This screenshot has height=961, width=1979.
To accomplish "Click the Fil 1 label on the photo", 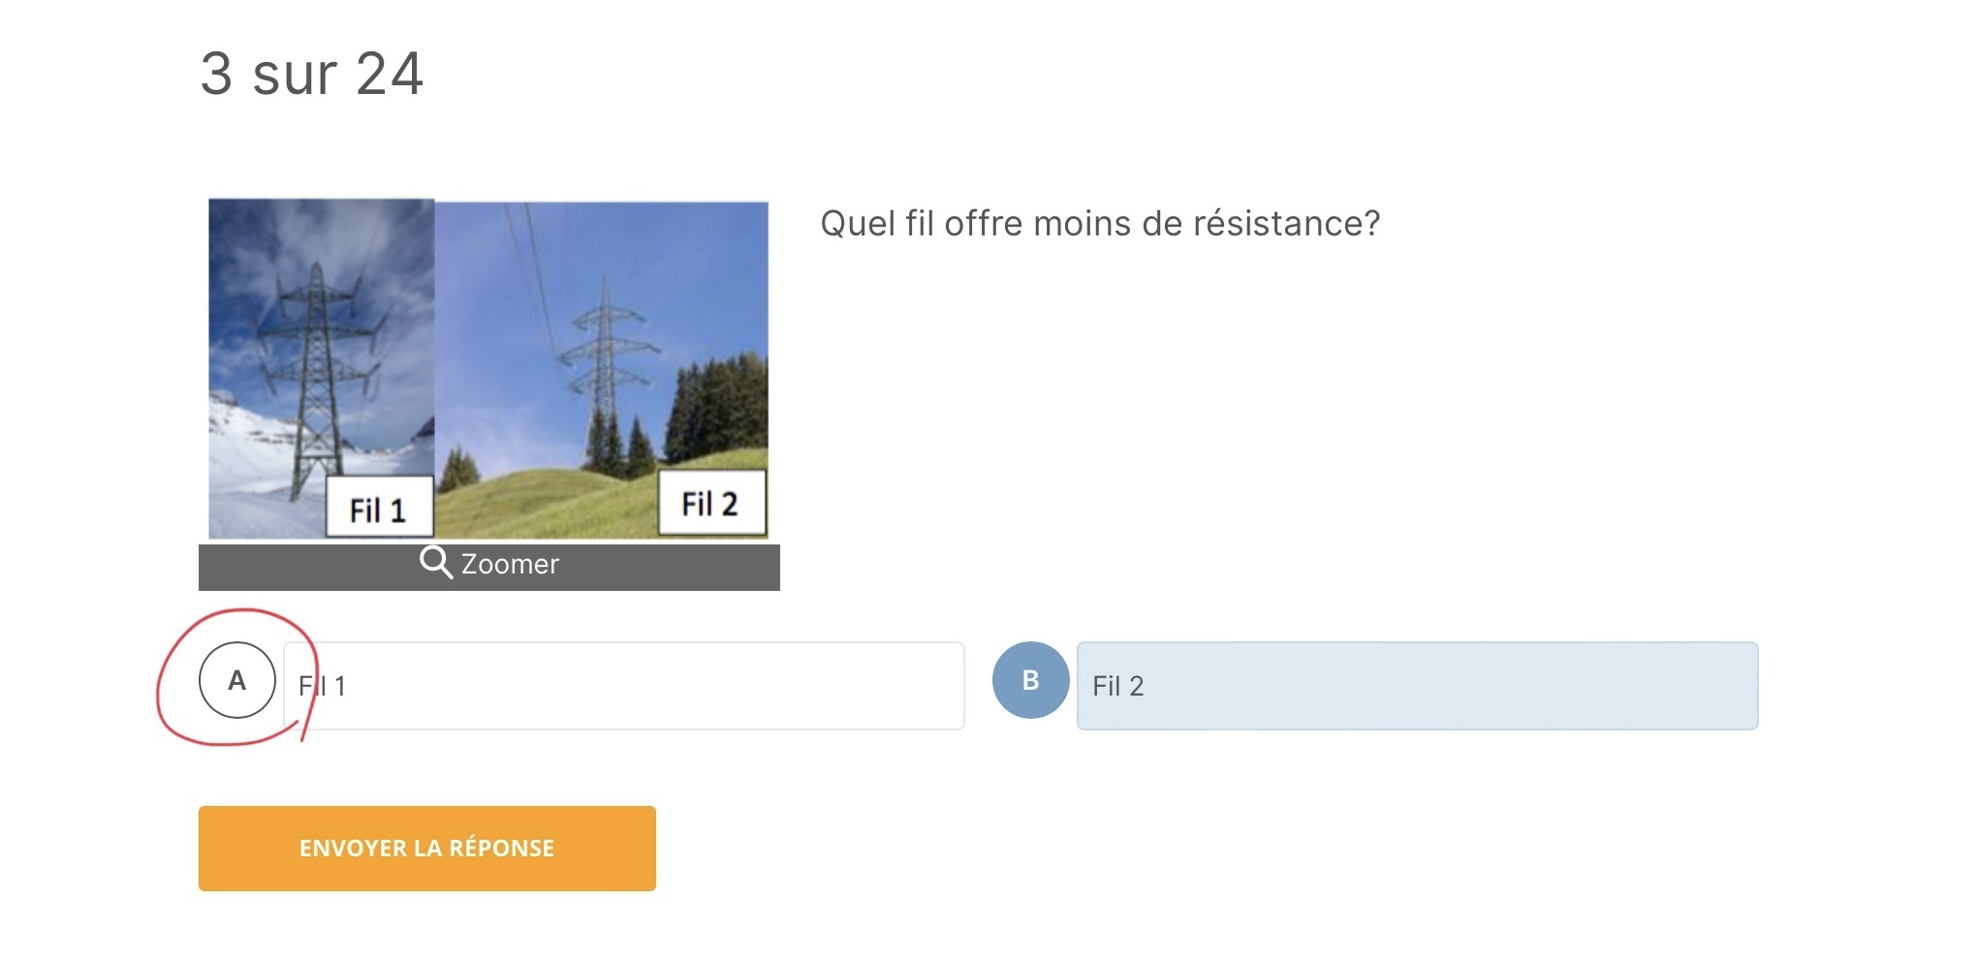I will point(378,509).
